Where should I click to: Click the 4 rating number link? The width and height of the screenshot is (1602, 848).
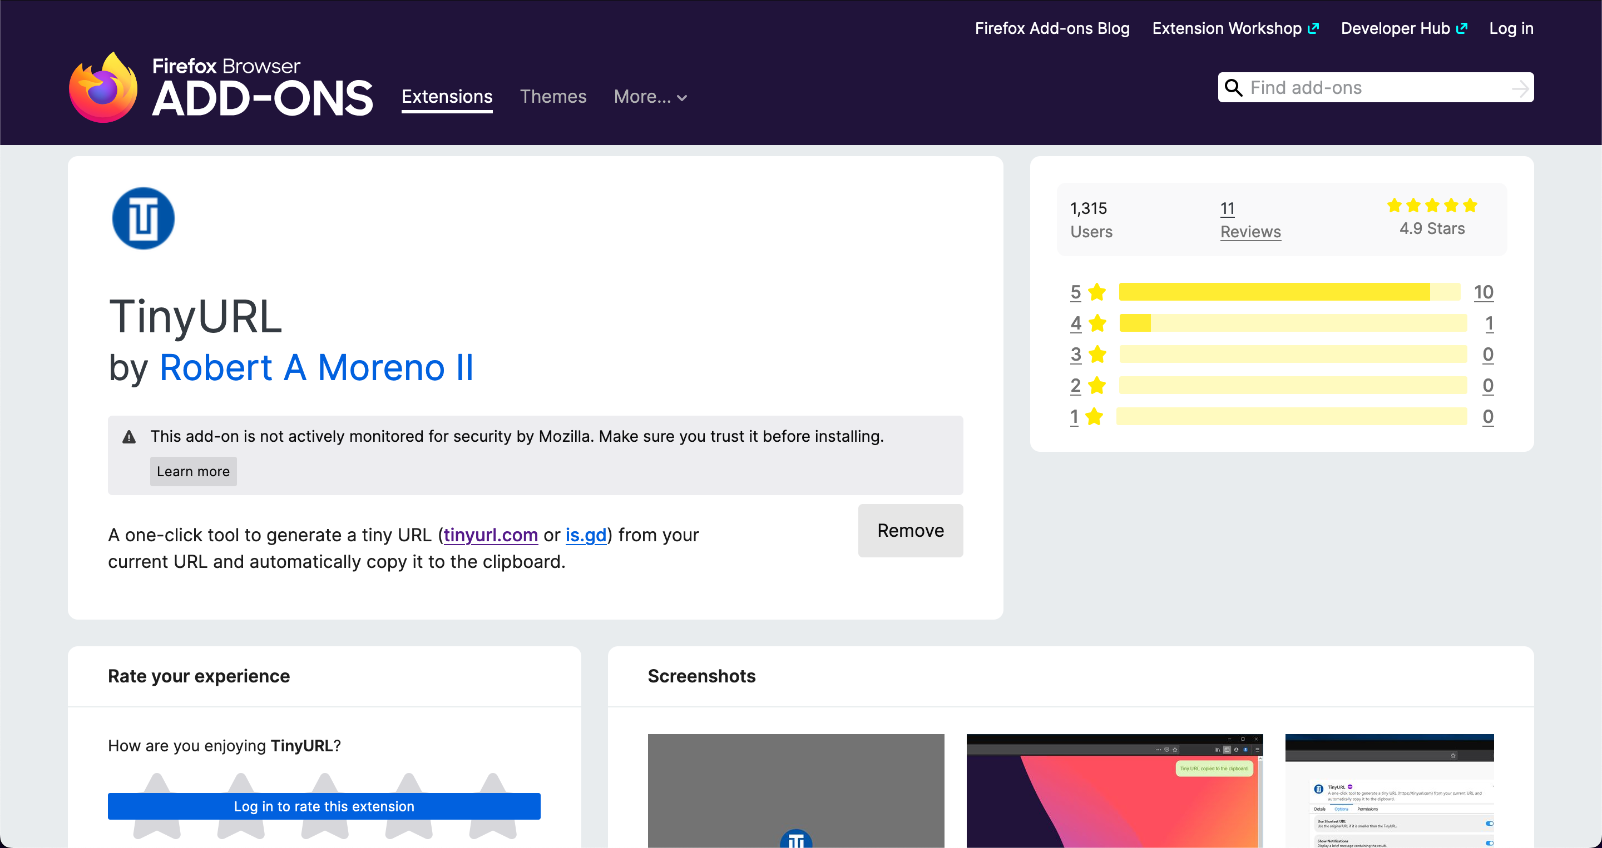click(1075, 323)
